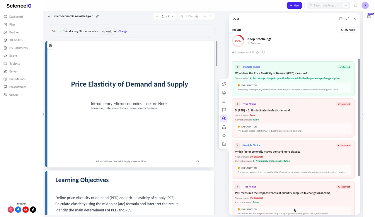The height and width of the screenshot is (217, 375).
Task: Expand the right side panel
Action: 363,114
